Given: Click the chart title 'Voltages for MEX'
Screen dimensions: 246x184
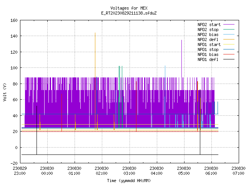Looking at the screenshot, I should [x=129, y=8].
